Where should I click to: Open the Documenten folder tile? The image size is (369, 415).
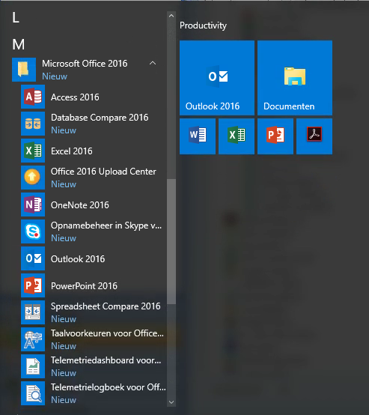[295, 78]
